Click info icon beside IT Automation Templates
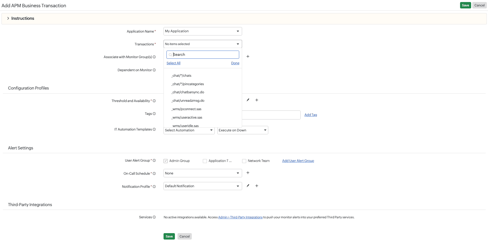488x250 pixels. click(x=154, y=129)
